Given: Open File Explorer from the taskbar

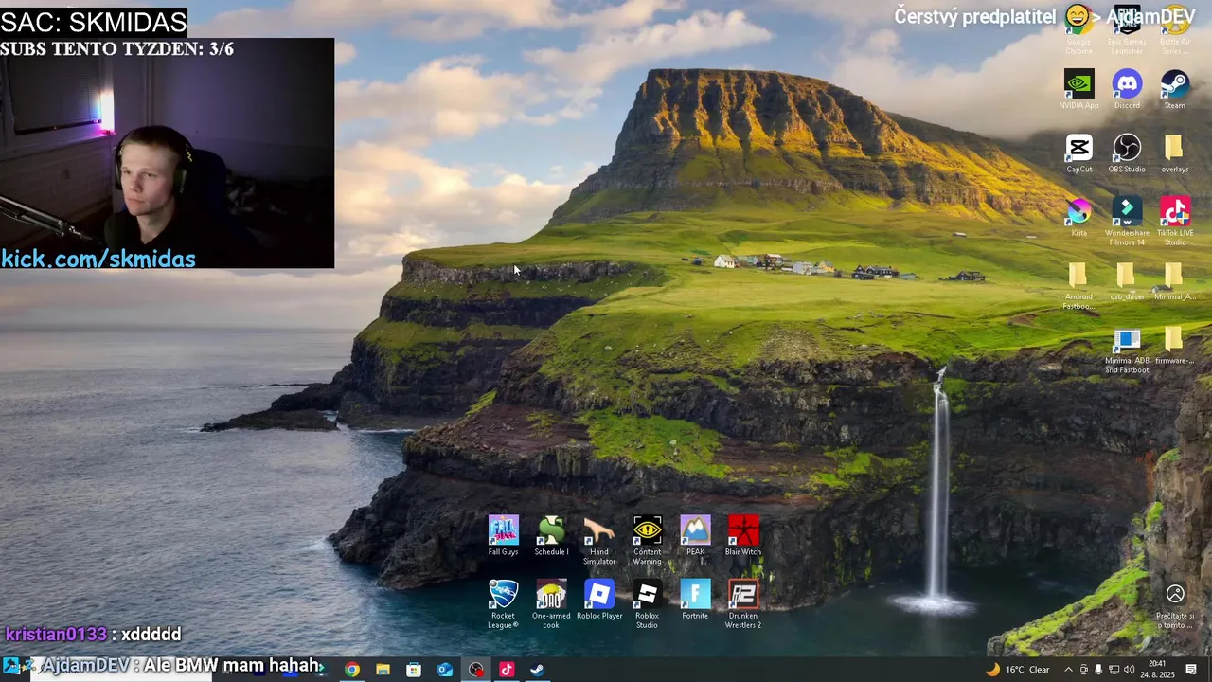Looking at the screenshot, I should (x=383, y=670).
